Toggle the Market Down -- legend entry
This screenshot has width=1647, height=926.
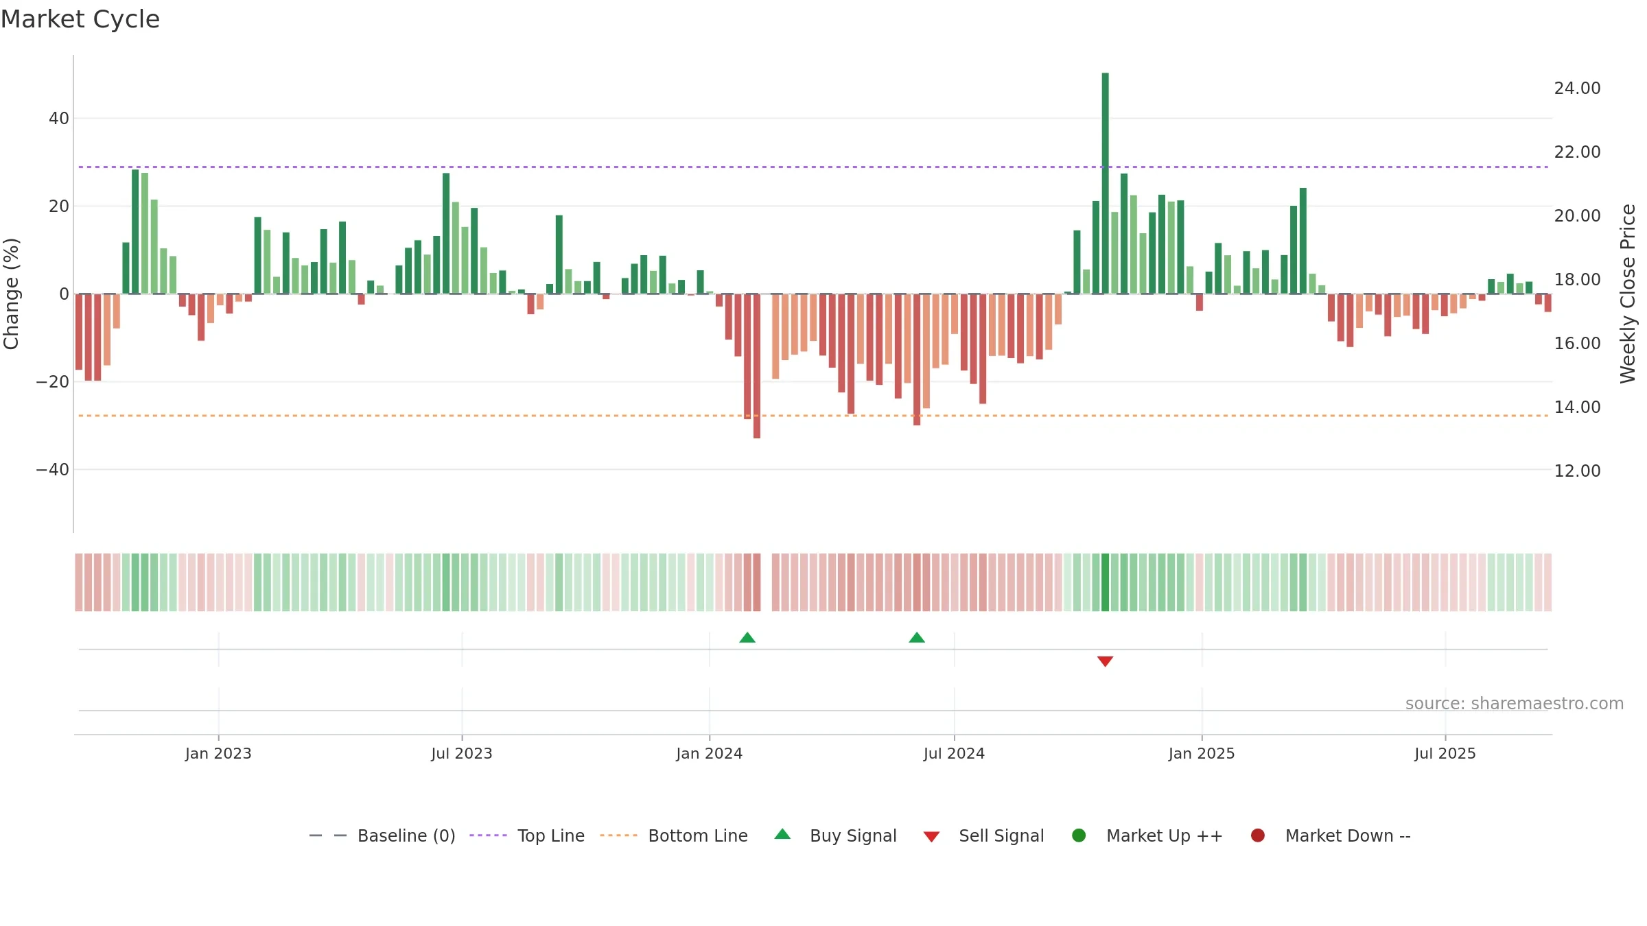point(1331,835)
